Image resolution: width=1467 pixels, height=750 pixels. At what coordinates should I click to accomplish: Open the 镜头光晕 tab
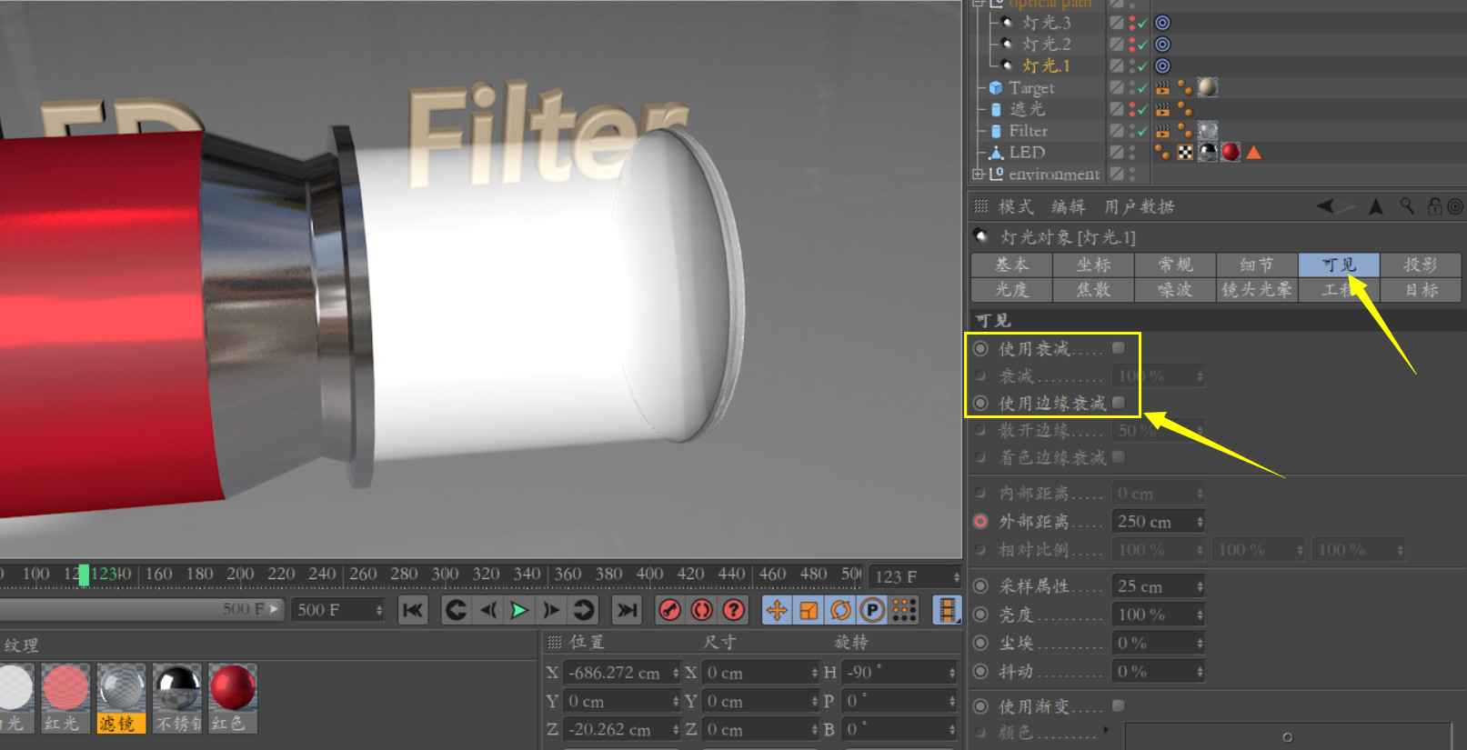click(1257, 290)
